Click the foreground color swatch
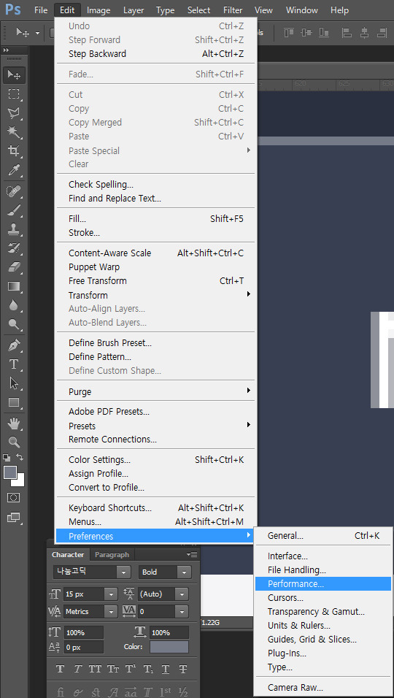This screenshot has width=394, height=698. click(9, 472)
